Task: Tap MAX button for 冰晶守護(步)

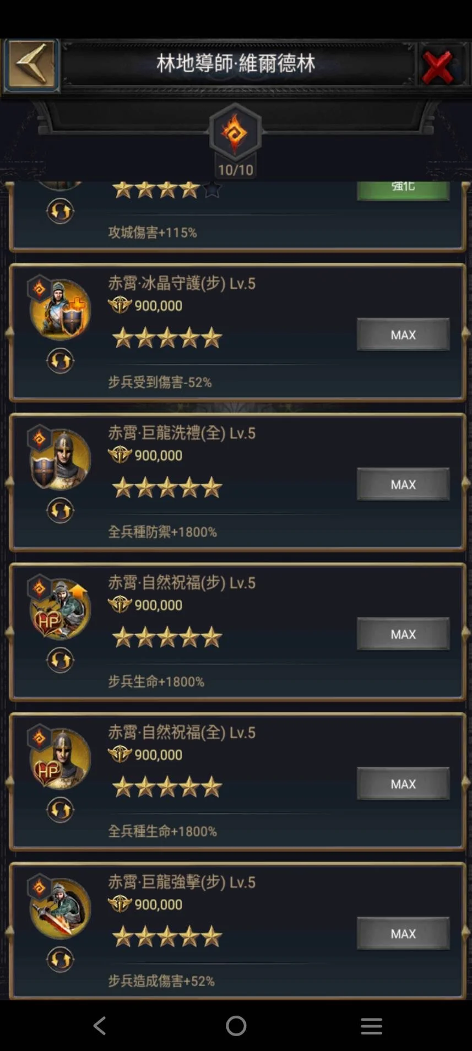Action: pos(403,334)
